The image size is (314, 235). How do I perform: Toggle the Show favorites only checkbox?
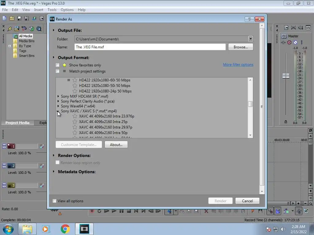(x=57, y=65)
